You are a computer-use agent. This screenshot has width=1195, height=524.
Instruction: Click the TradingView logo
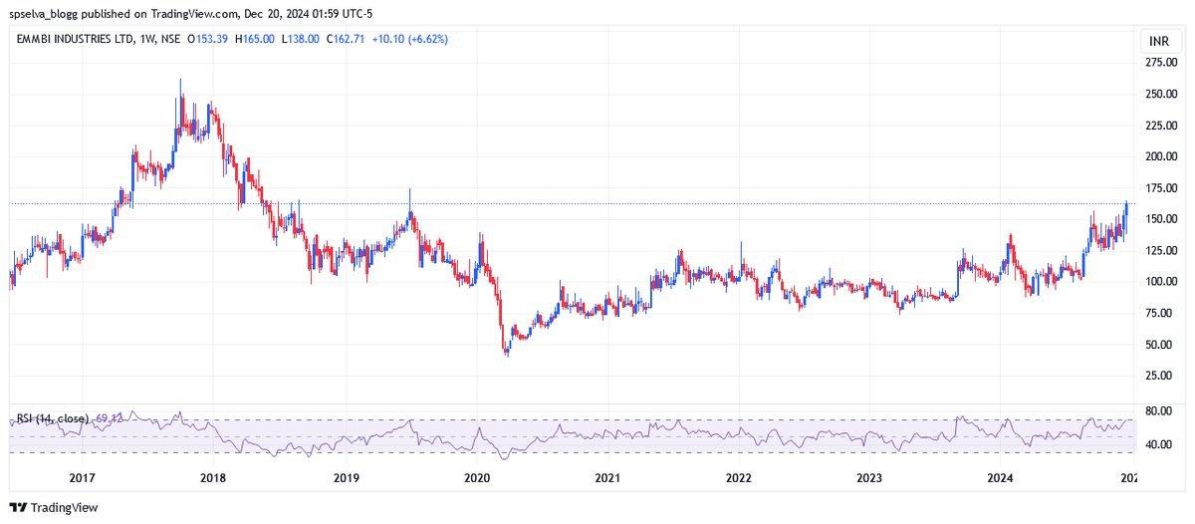click(x=55, y=507)
